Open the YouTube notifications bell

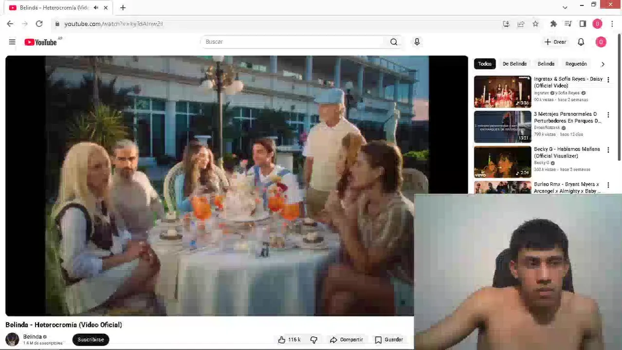pos(581,42)
